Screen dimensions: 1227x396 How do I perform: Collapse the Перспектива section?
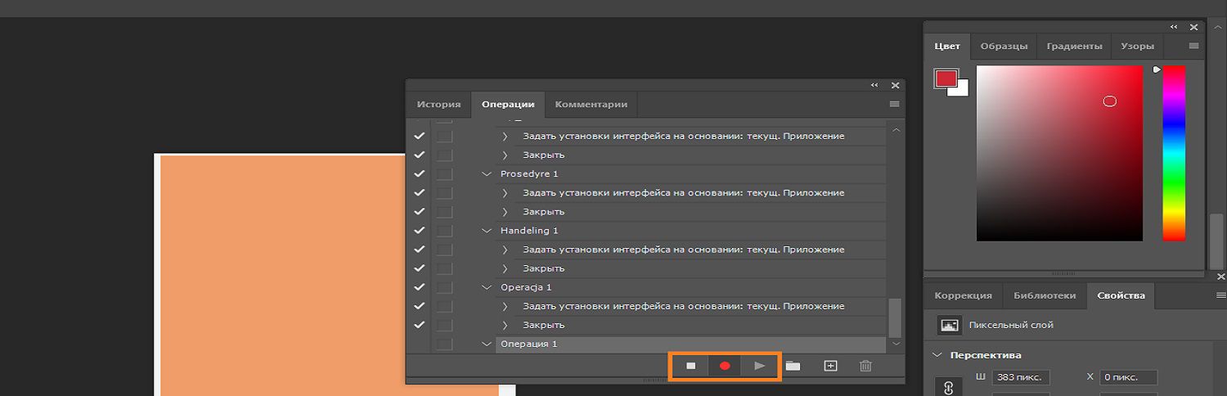point(937,356)
